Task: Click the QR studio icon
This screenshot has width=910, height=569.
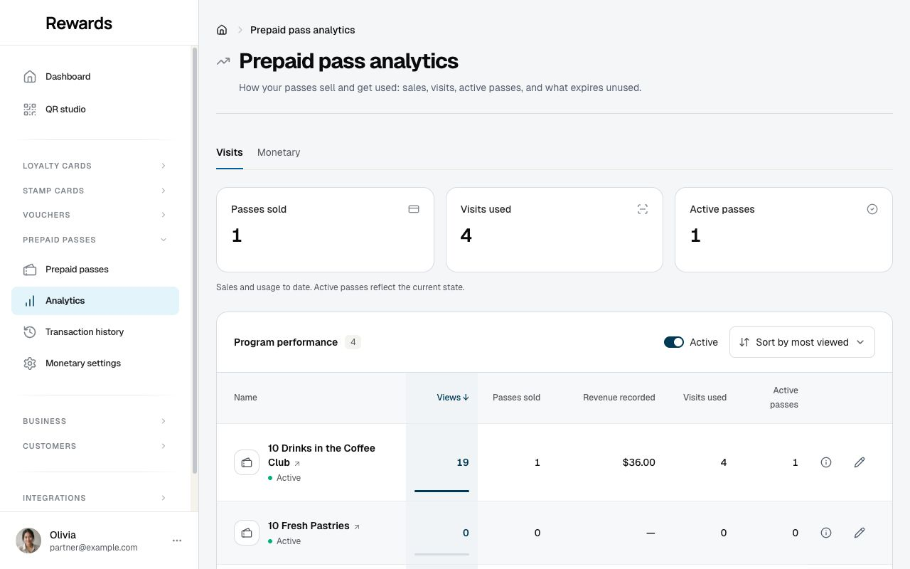Action: tap(30, 110)
